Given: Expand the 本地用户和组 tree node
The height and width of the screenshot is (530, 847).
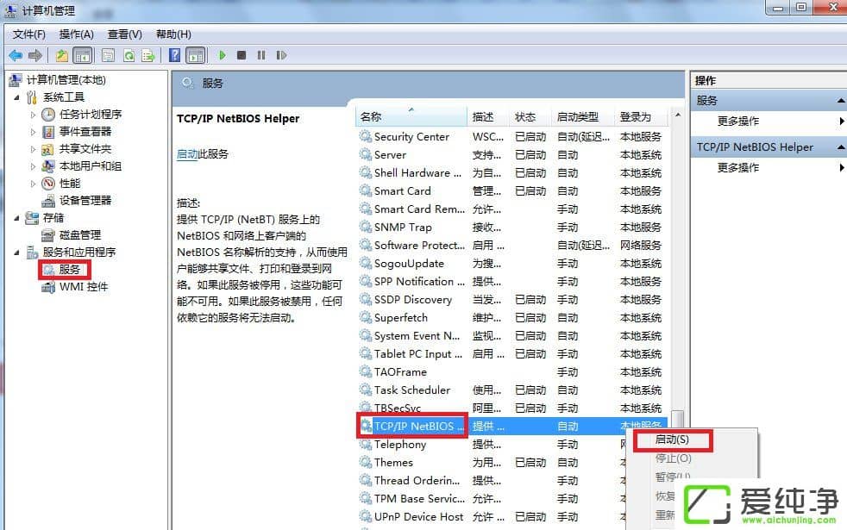Looking at the screenshot, I should point(34,166).
